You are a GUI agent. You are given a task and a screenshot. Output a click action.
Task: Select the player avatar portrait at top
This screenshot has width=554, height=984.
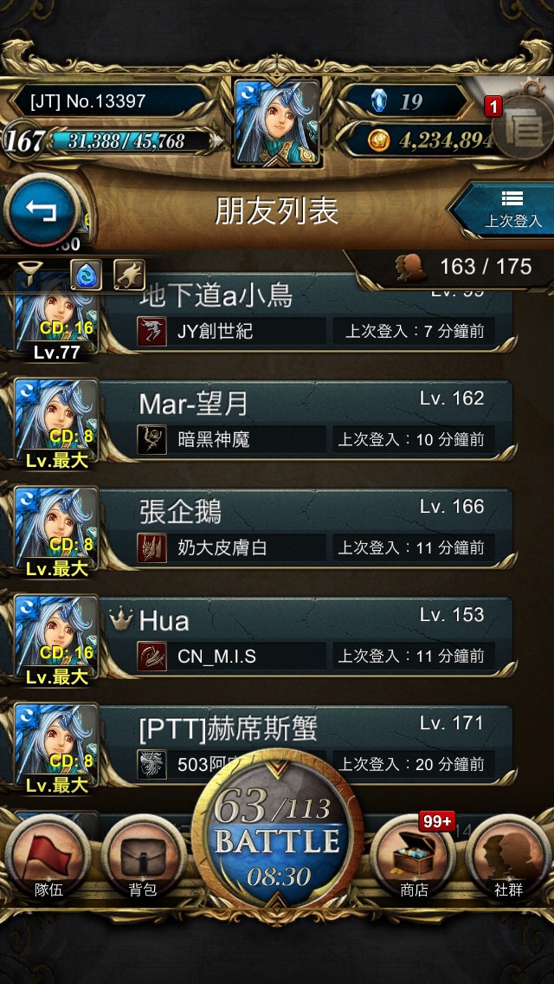point(277,122)
